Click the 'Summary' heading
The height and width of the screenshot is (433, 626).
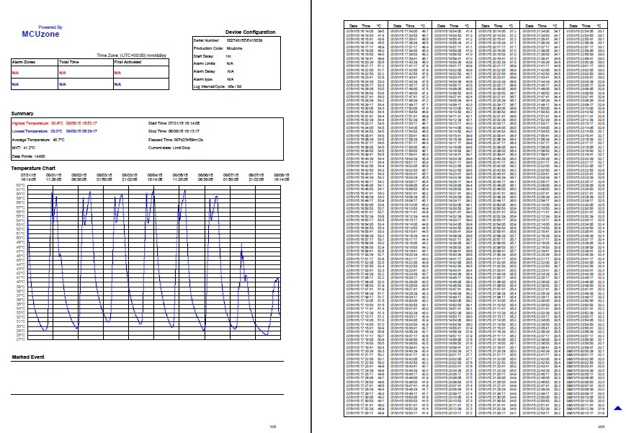click(22, 113)
